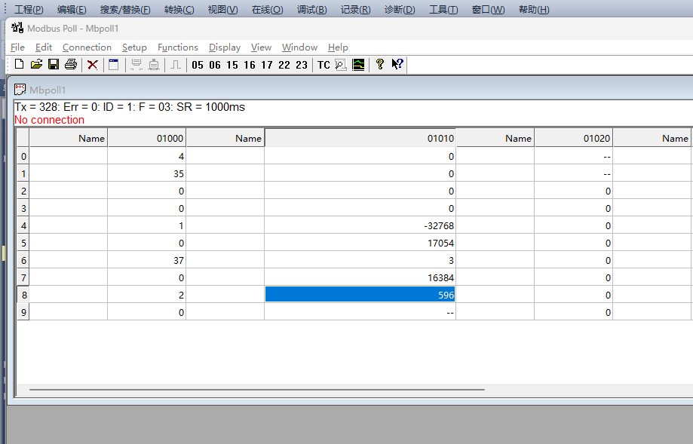Open the 调试(B) menu in top bar

(x=312, y=10)
